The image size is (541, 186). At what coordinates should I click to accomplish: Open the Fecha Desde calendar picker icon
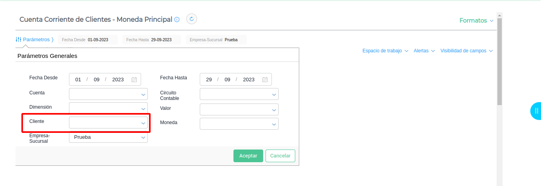(x=134, y=79)
